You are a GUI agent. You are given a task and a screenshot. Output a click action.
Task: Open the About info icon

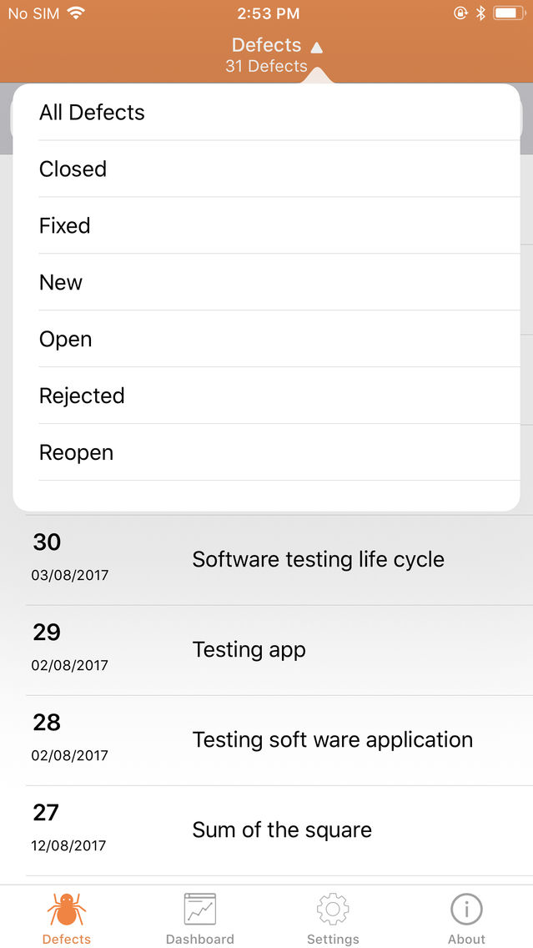click(466, 909)
